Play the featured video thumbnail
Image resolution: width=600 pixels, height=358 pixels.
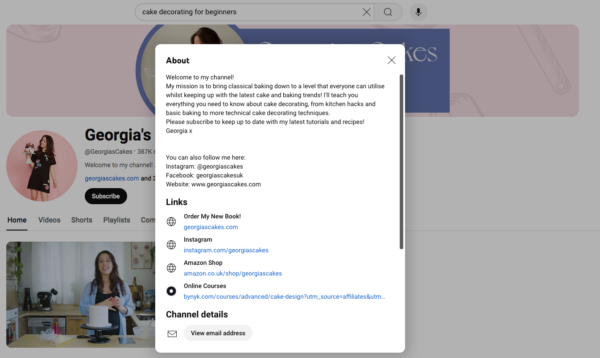coord(81,295)
